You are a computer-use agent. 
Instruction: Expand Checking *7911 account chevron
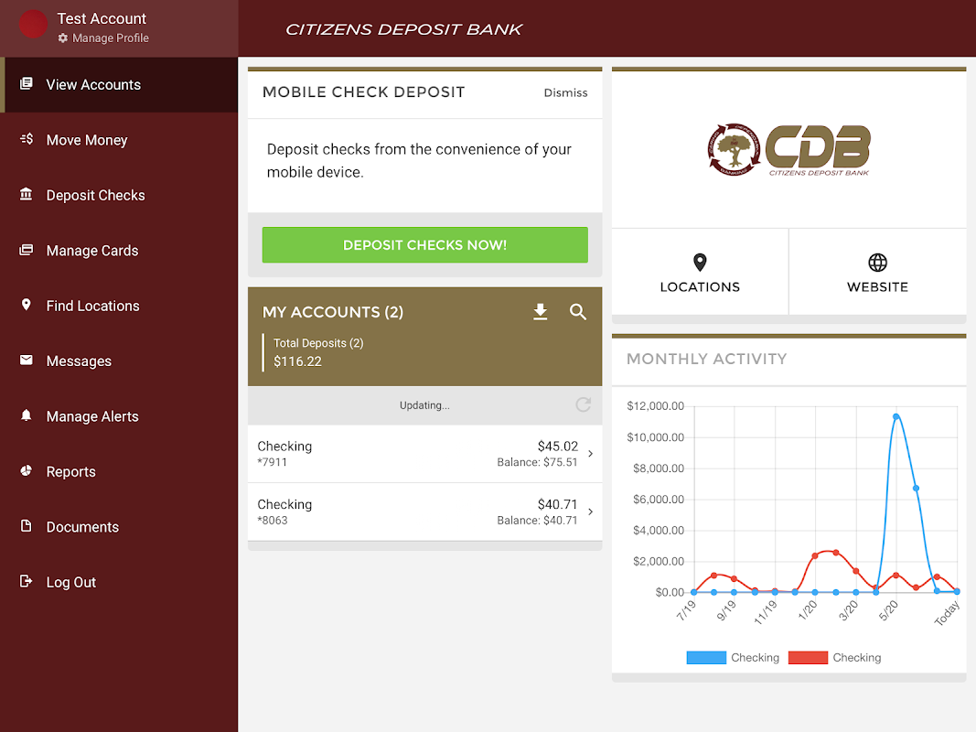(590, 454)
